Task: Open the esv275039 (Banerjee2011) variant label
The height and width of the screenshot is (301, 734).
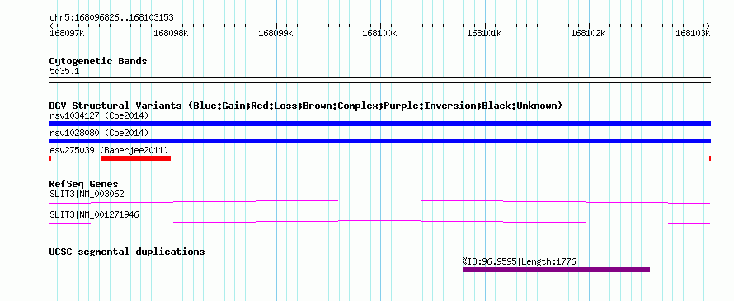Action: (x=109, y=150)
